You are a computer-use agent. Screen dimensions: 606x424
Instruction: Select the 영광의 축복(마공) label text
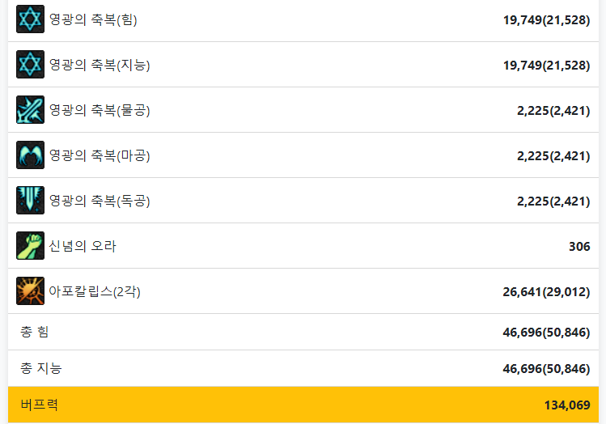[100, 155]
